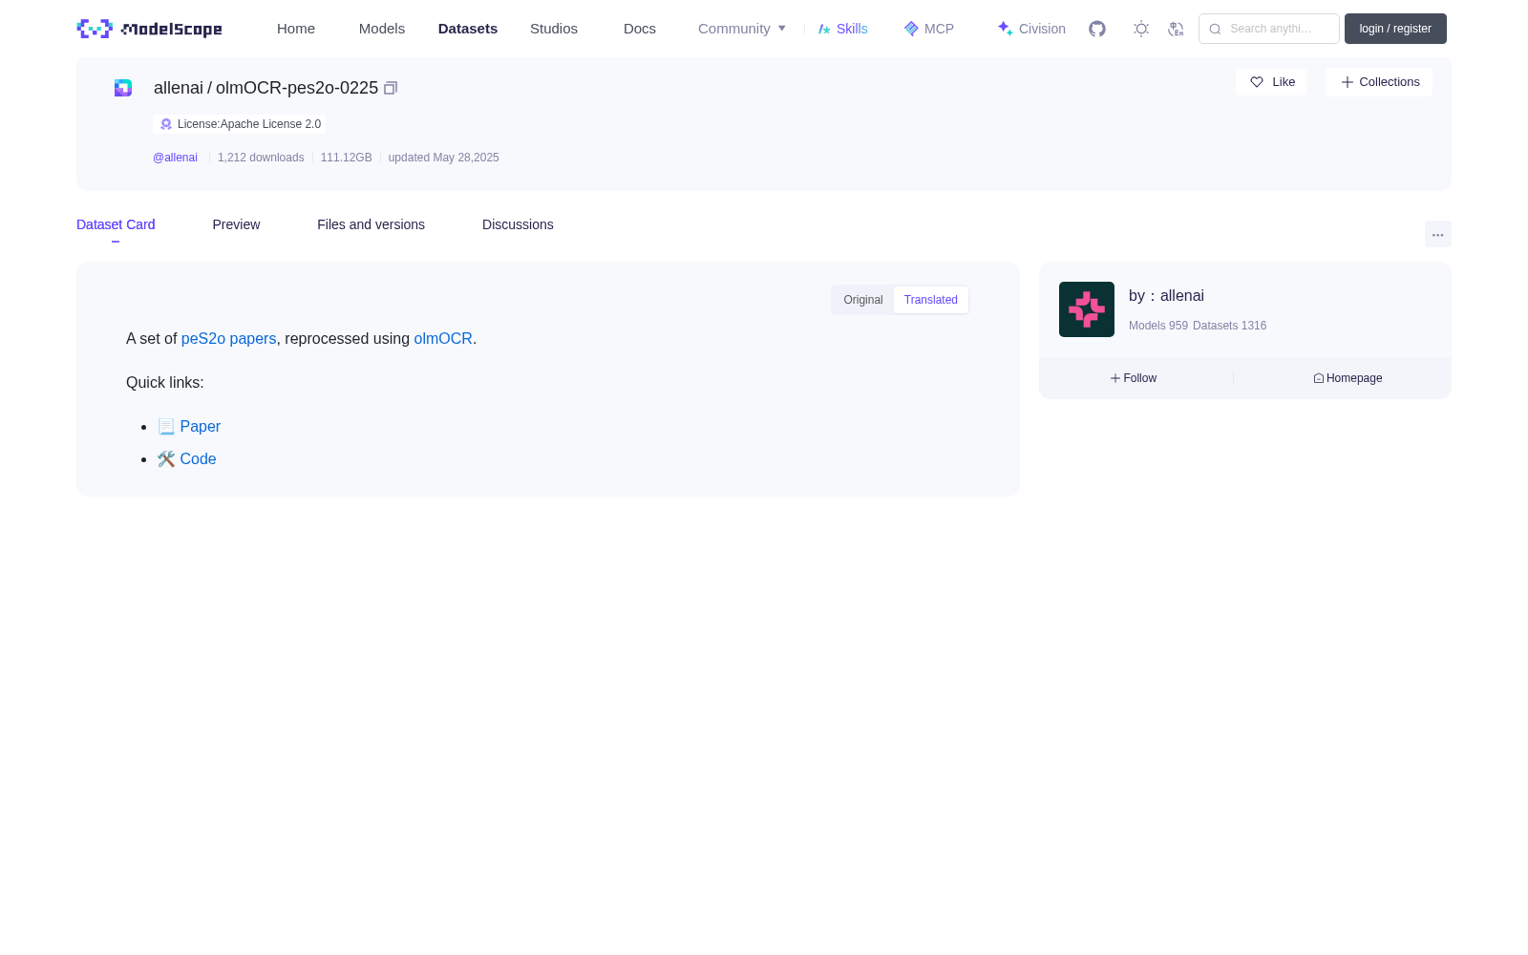Viewport: 1528px width, 955px height.
Task: Click the heart Like icon
Action: click(1257, 82)
